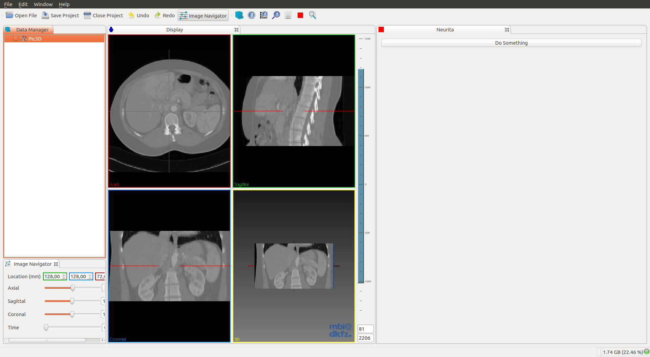Decrease the blue-bordered location value using down arrow

(x=90, y=278)
